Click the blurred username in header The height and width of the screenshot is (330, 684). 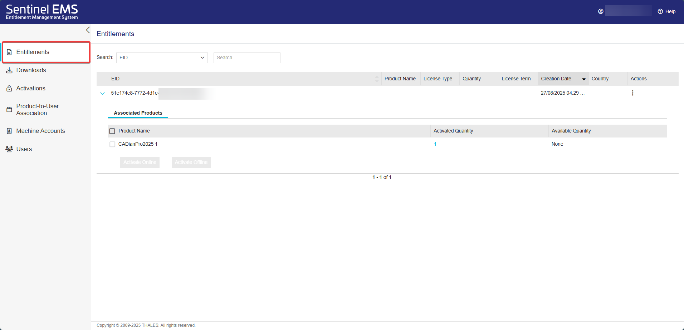(628, 11)
